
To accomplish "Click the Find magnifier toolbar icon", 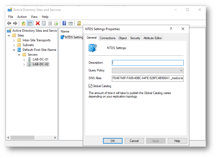I will click(79, 23).
